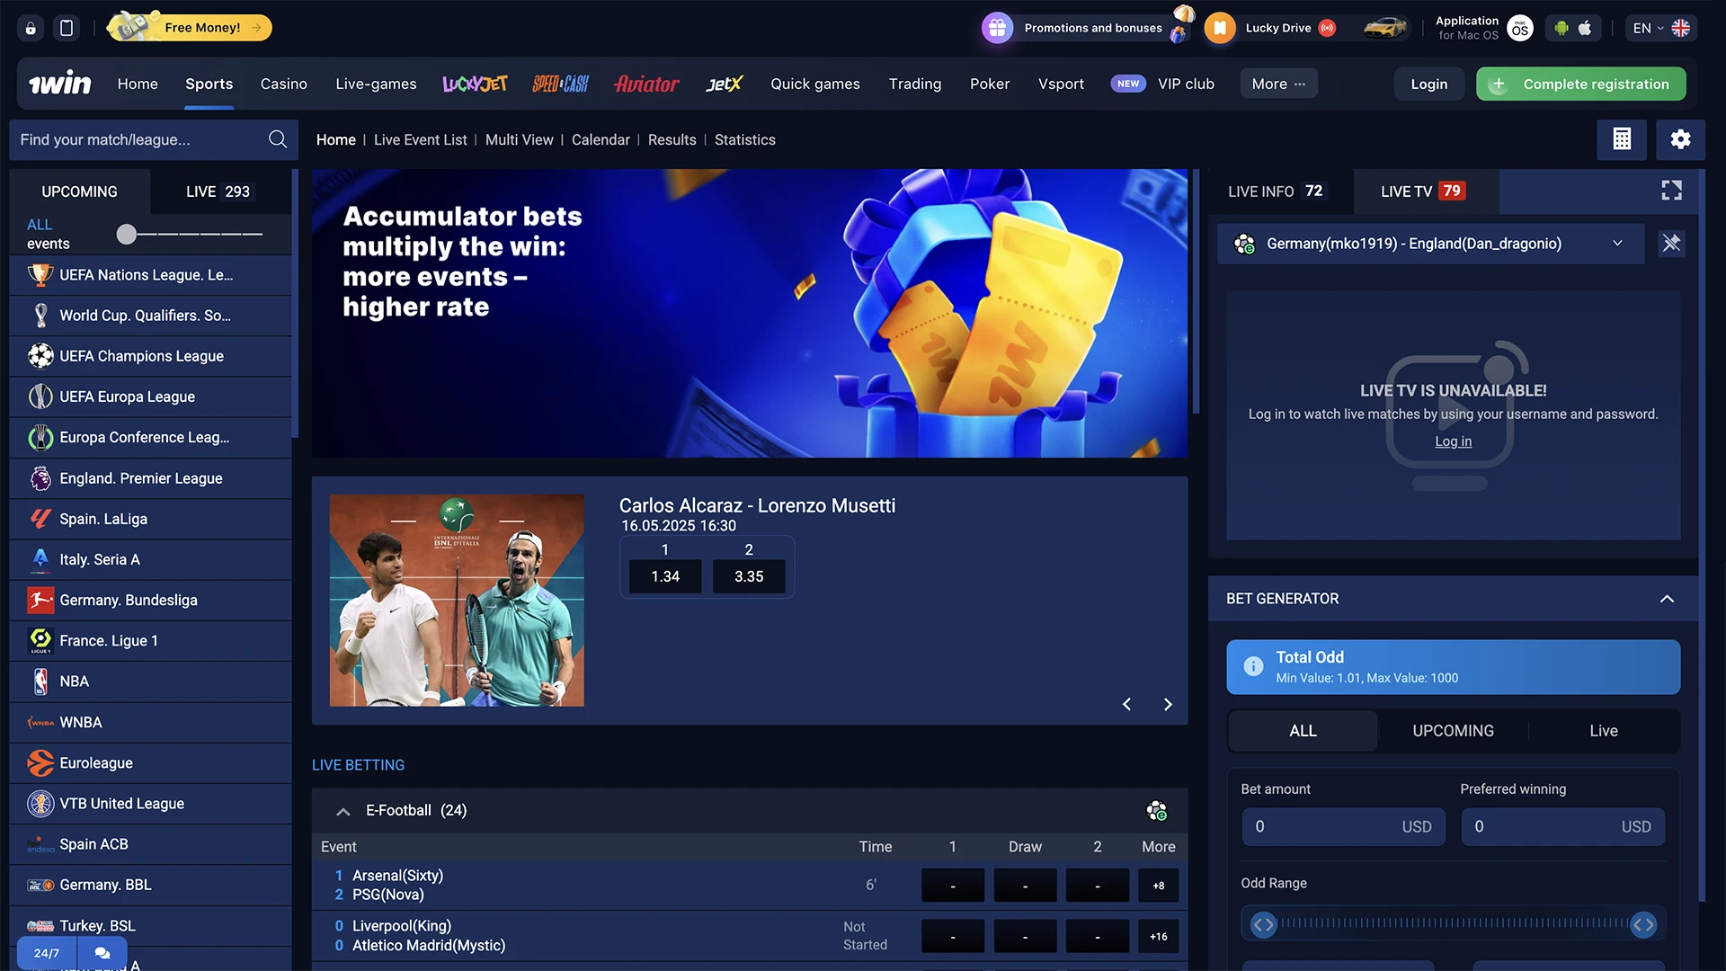Bet on Musetti at odds 3.35

pyautogui.click(x=749, y=576)
